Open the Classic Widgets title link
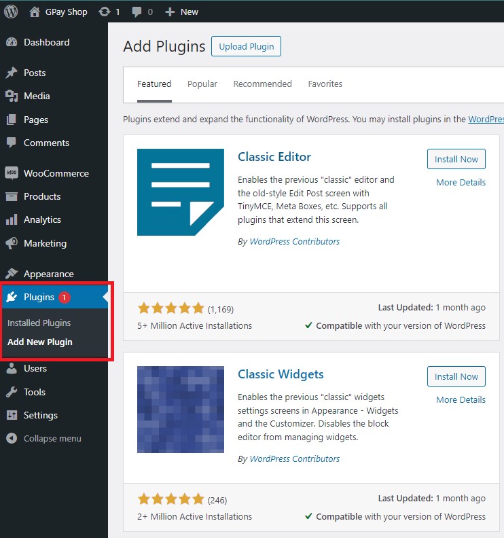504x538 pixels. (x=281, y=374)
